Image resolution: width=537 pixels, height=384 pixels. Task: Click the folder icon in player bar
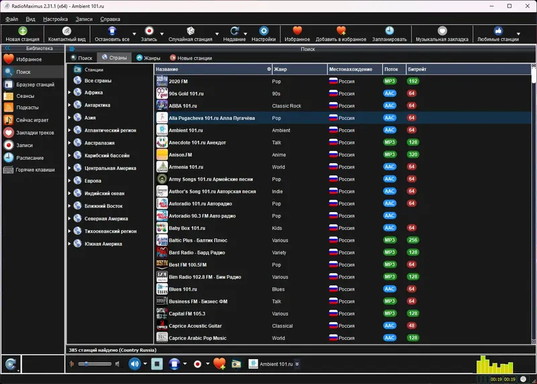[236, 364]
